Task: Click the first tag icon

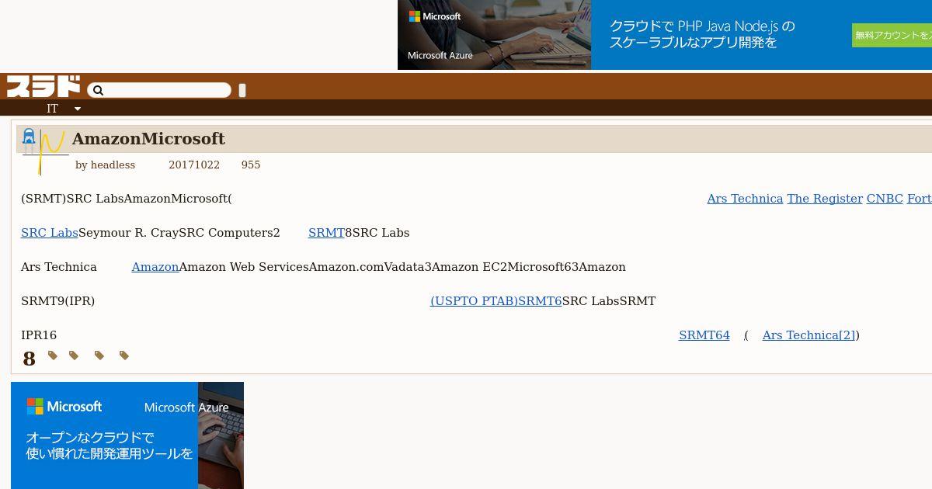Action: (53, 355)
